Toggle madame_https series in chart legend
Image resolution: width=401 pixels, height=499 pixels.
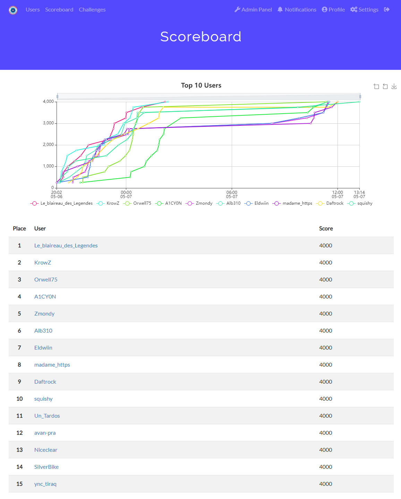click(292, 203)
